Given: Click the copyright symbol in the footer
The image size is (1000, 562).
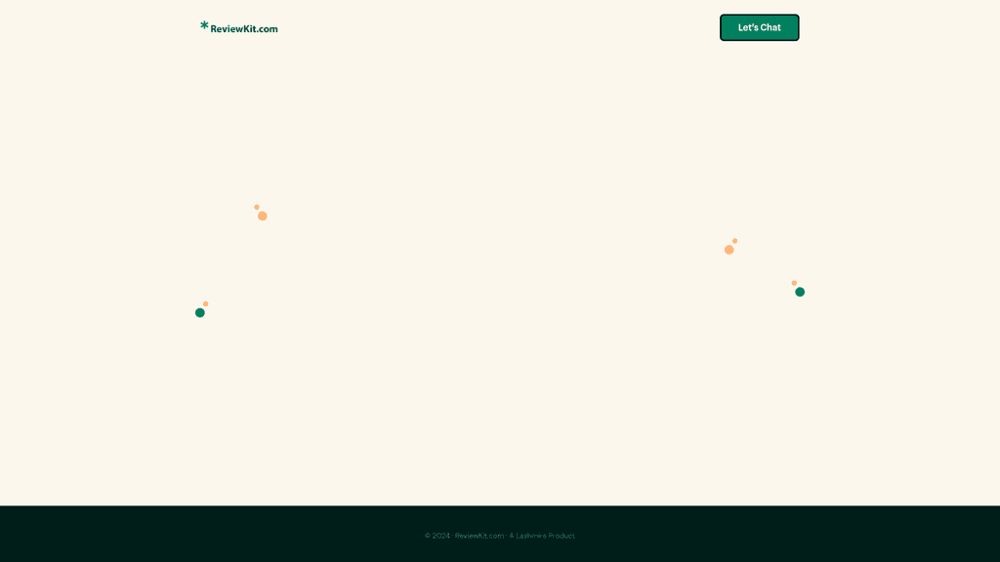Looking at the screenshot, I should [x=428, y=536].
